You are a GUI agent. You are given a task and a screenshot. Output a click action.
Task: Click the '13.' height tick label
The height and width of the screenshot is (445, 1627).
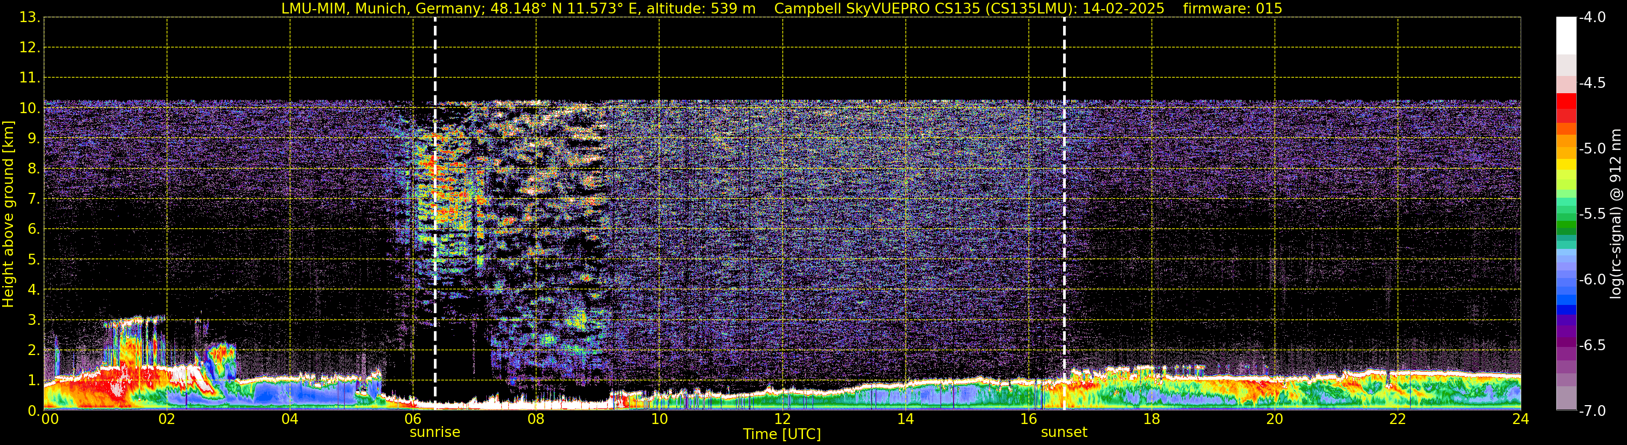(30, 18)
